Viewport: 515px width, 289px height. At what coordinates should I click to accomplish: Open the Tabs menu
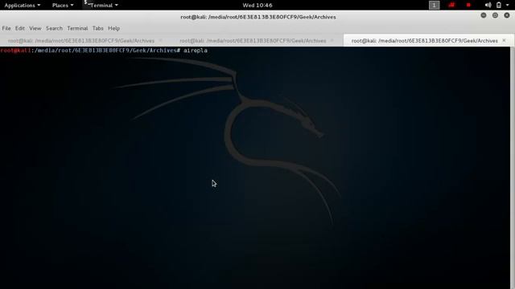click(x=97, y=28)
